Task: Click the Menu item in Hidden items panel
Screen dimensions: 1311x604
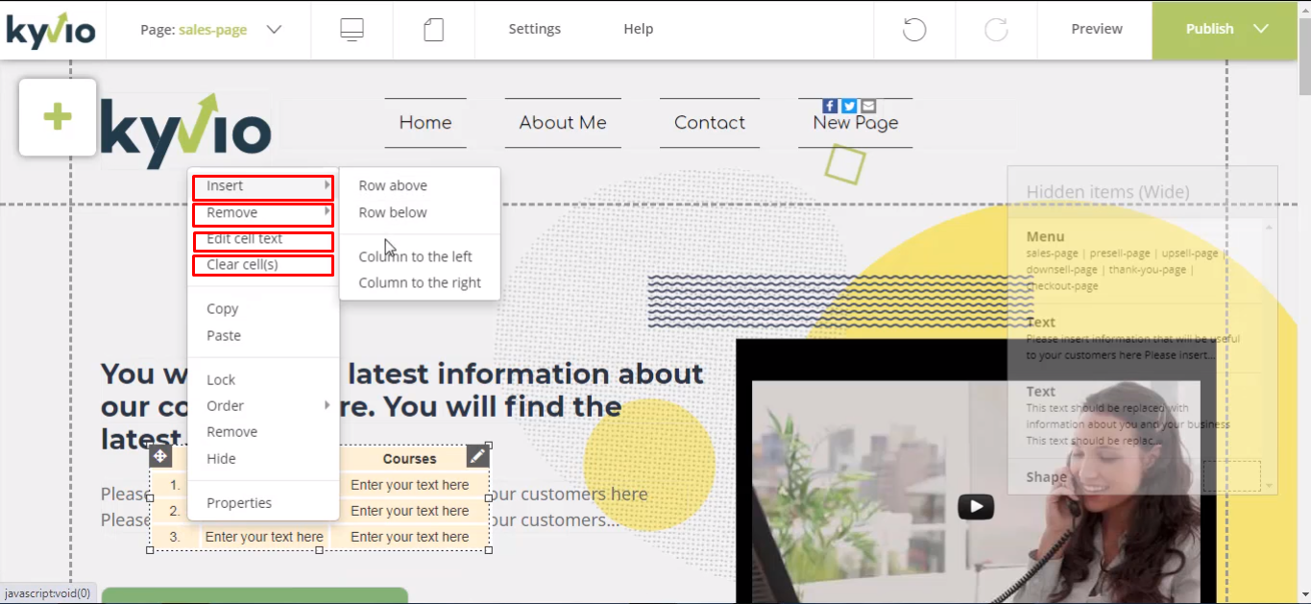Action: [1133, 260]
